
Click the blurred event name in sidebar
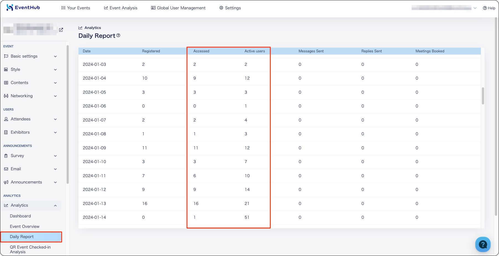[30, 29]
